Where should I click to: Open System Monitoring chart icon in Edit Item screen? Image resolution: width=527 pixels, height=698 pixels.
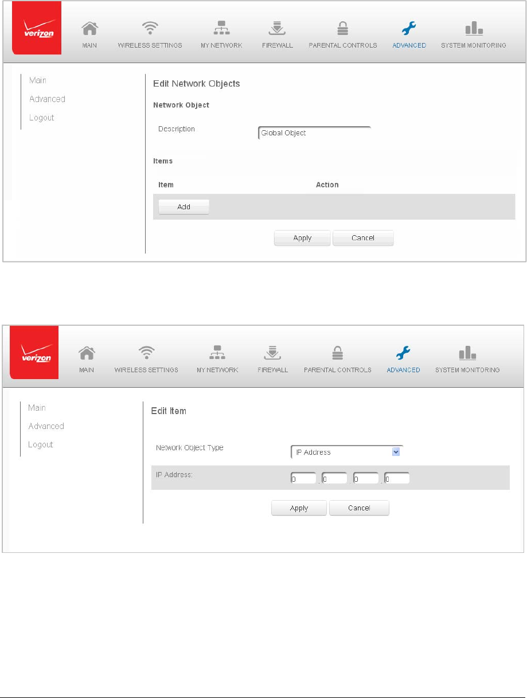(x=467, y=353)
